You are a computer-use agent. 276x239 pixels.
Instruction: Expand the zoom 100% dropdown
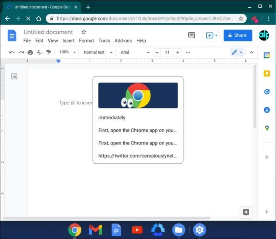coord(68,52)
